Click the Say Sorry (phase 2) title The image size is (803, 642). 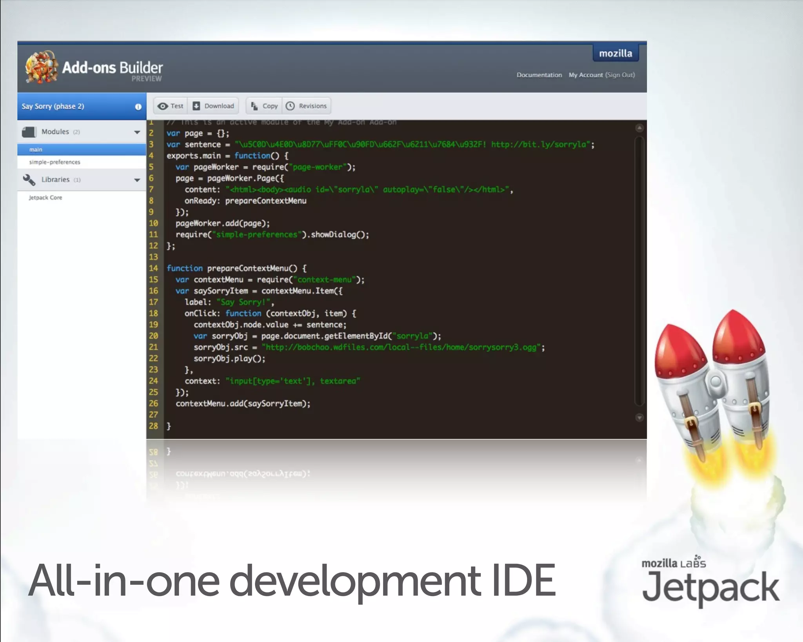pos(53,106)
